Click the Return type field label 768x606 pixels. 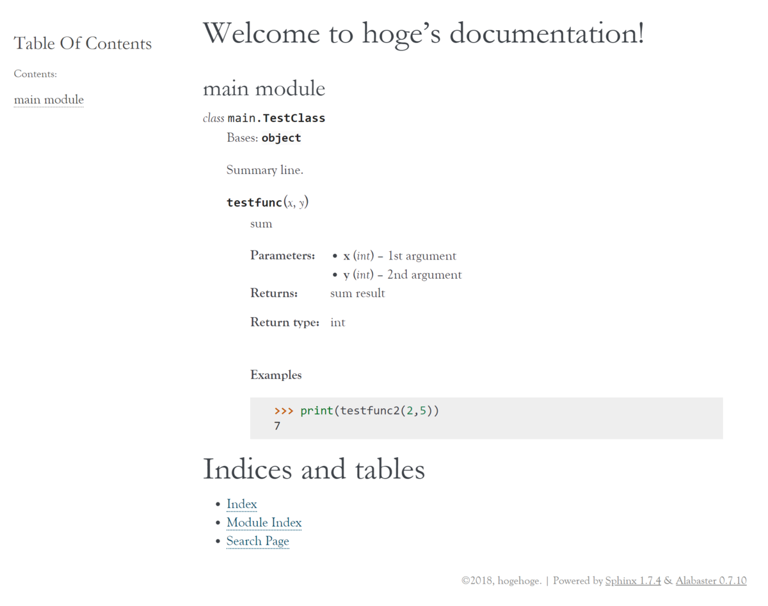point(285,322)
